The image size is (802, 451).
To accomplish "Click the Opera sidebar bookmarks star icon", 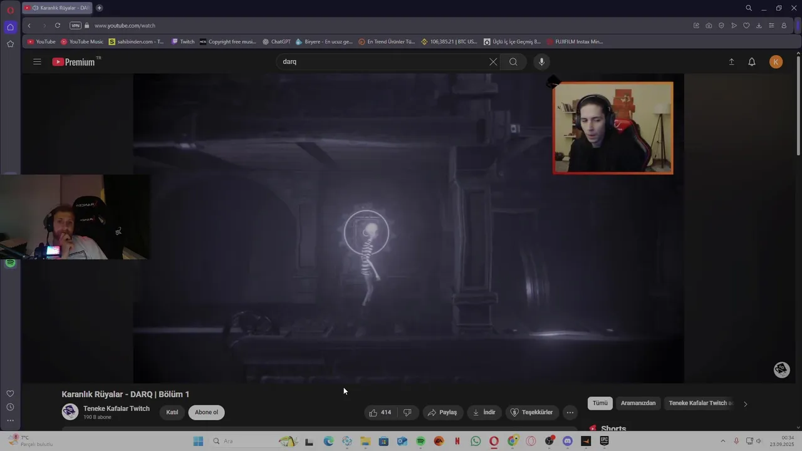I will pos(10,44).
